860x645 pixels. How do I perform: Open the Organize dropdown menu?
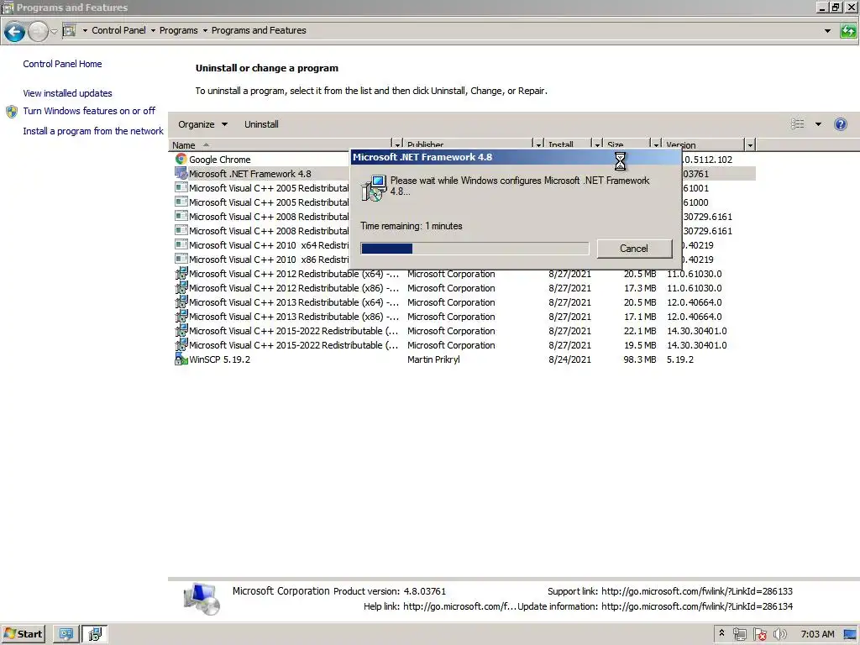coord(202,124)
